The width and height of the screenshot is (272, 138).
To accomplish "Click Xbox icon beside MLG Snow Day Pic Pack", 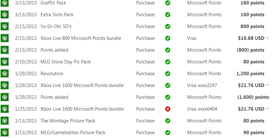I will pyautogui.click(x=5, y=62).
